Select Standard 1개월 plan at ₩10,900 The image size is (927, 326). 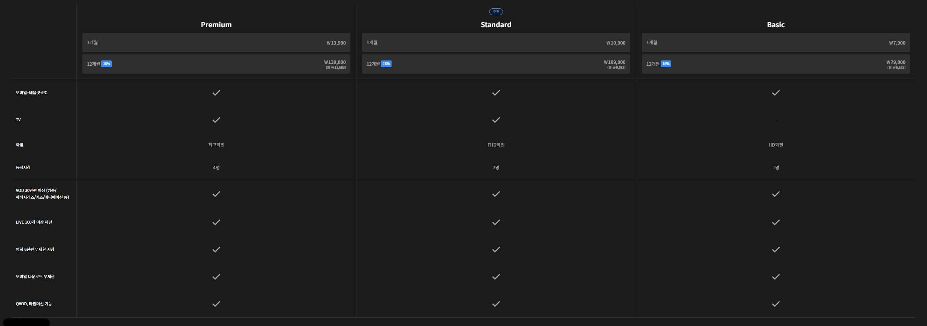[496, 42]
